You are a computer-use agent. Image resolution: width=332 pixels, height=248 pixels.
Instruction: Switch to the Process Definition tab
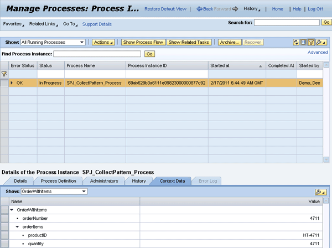click(x=59, y=181)
